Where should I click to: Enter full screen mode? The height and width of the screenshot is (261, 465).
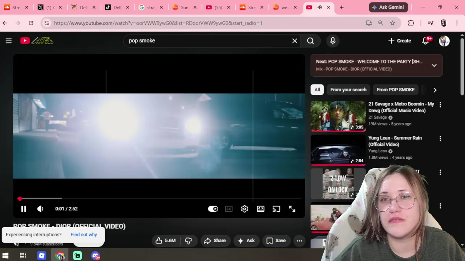pyautogui.click(x=292, y=209)
